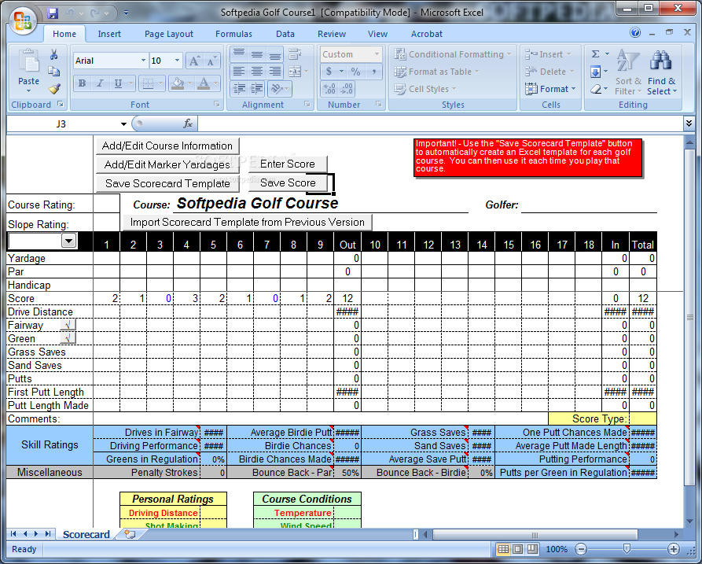Apply the Percent Style format
Image resolution: width=702 pixels, height=564 pixels.
[355, 72]
